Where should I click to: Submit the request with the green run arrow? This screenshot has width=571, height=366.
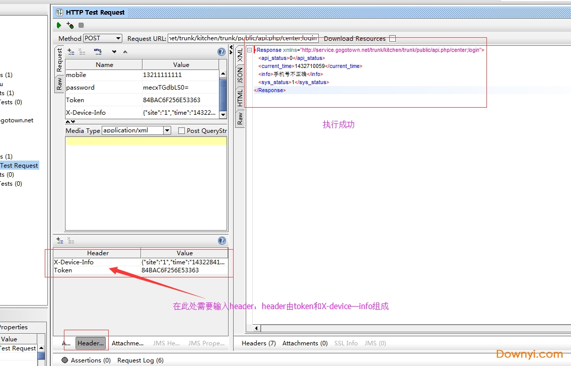58,25
